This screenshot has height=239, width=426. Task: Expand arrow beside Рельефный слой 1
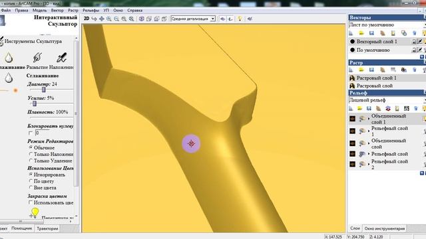click(x=369, y=131)
